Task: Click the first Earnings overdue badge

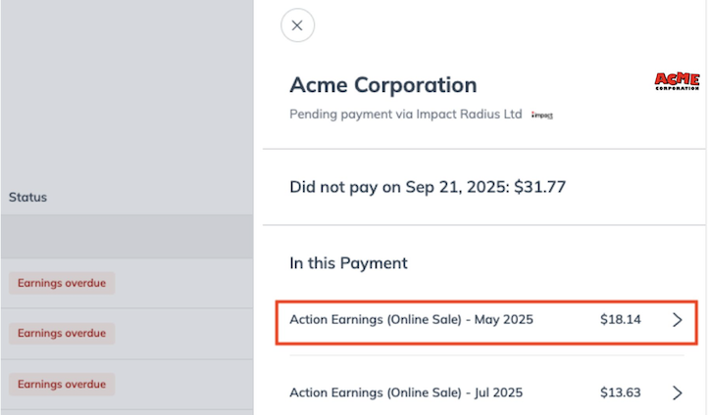Action: [63, 283]
